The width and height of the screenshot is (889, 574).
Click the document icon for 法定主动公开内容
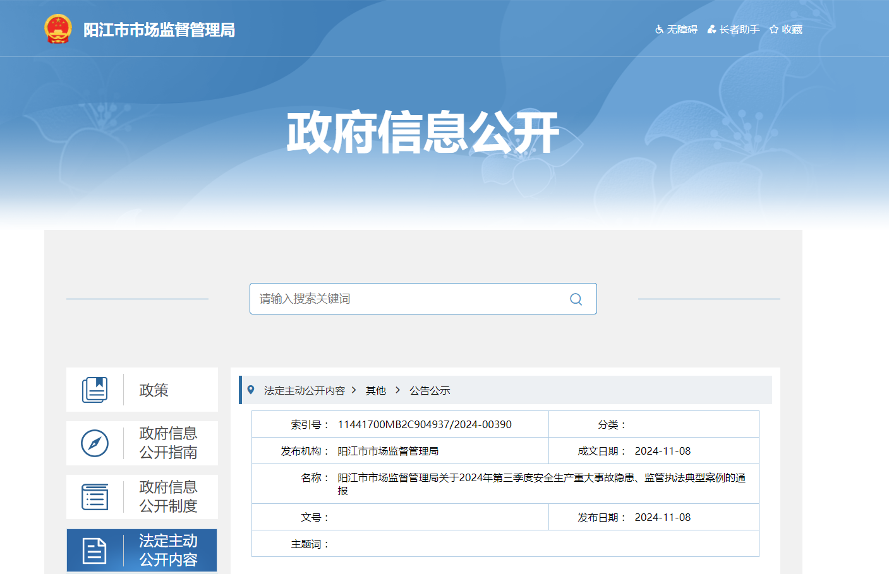(95, 551)
